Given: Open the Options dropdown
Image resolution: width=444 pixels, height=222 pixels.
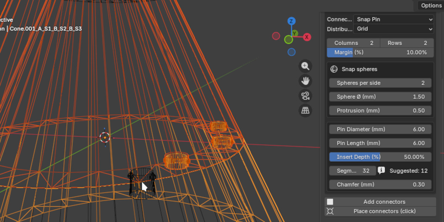Looking at the screenshot, I should point(431,5).
